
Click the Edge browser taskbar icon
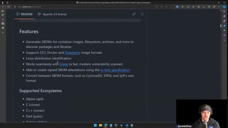[x=106, y=125]
